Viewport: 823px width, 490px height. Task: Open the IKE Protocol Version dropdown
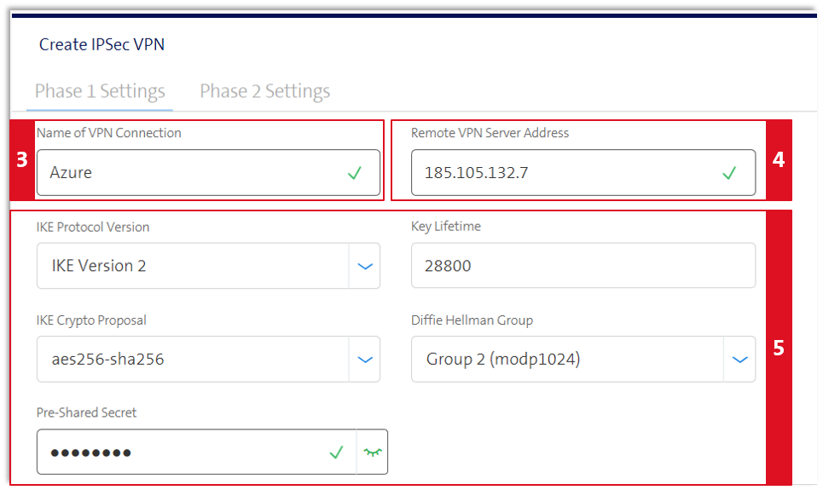click(208, 266)
